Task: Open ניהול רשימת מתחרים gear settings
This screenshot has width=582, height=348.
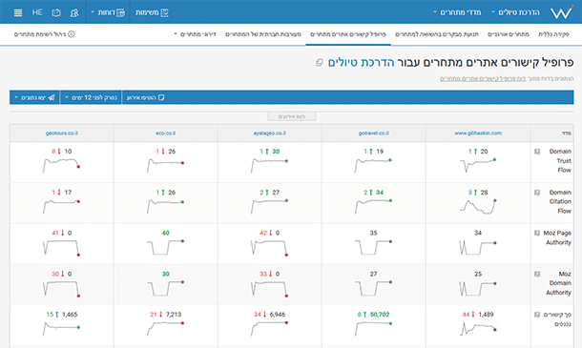Action: pos(45,34)
